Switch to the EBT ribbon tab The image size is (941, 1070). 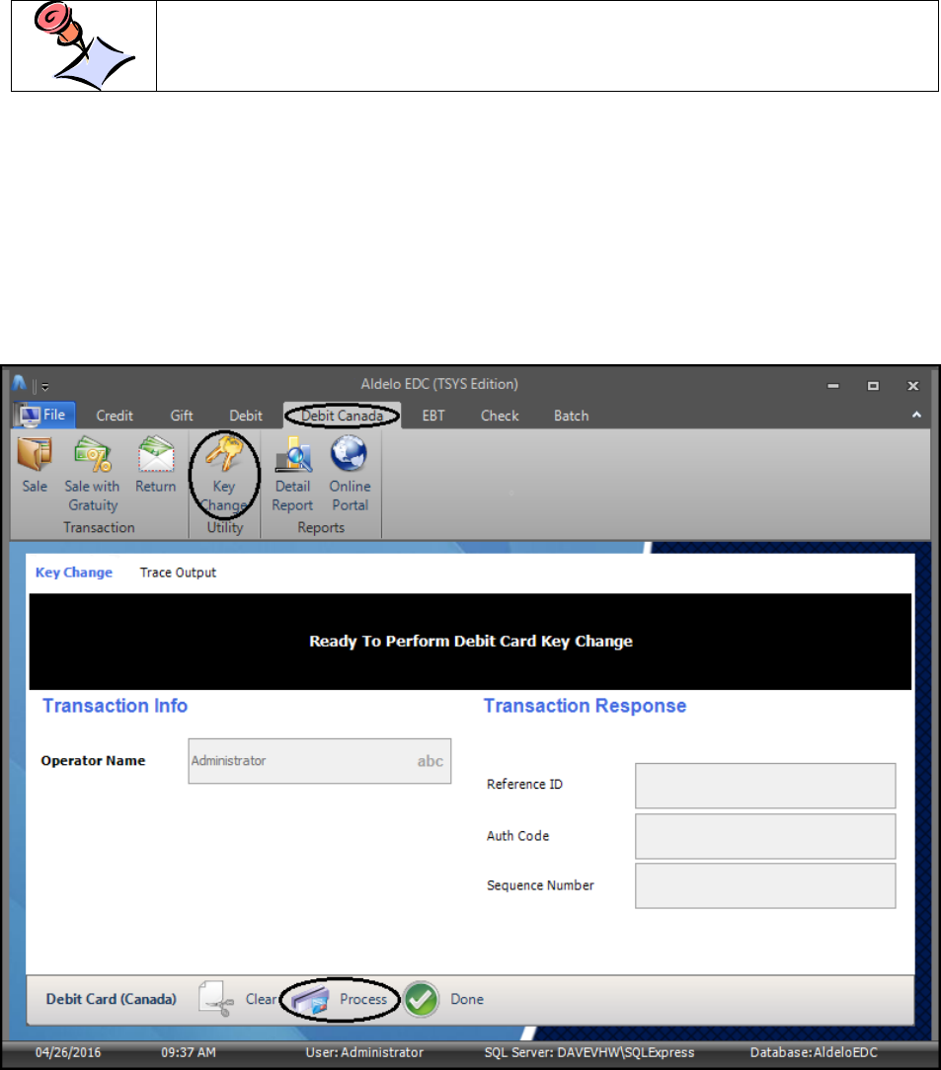pyautogui.click(x=433, y=416)
